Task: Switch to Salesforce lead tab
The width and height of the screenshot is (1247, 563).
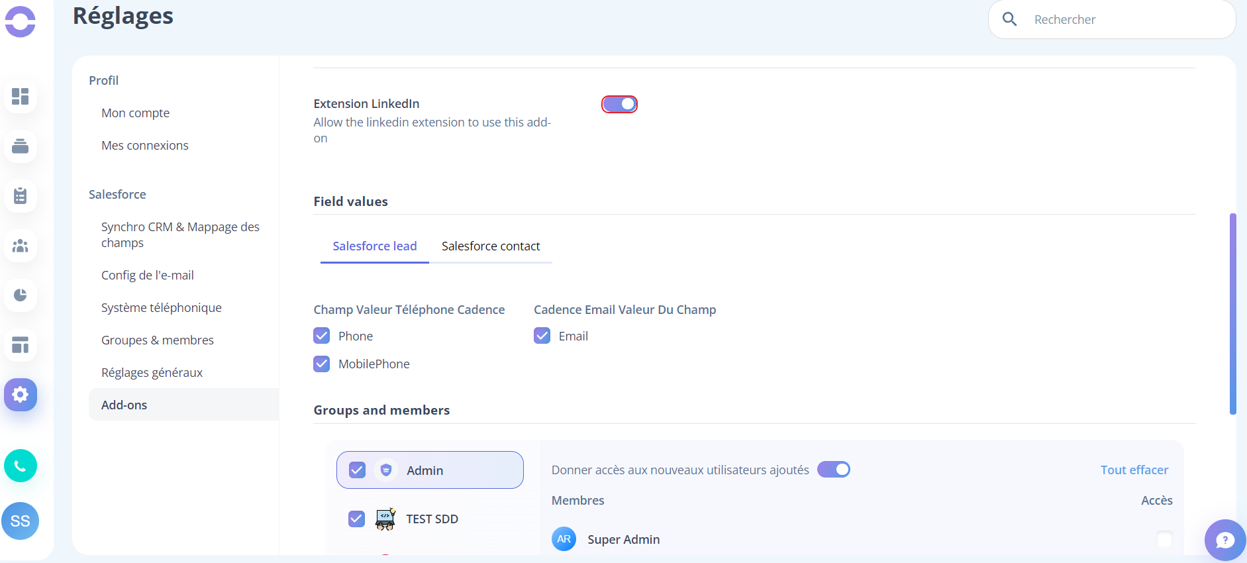Action: (375, 246)
